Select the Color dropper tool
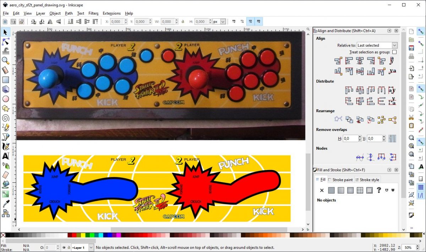 coord(5,203)
